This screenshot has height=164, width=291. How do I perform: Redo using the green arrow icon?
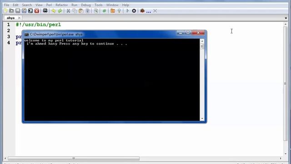pyautogui.click(x=60, y=11)
